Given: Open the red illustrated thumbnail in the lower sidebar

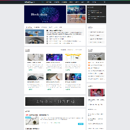Looking at the screenshot, I should point(96,92).
